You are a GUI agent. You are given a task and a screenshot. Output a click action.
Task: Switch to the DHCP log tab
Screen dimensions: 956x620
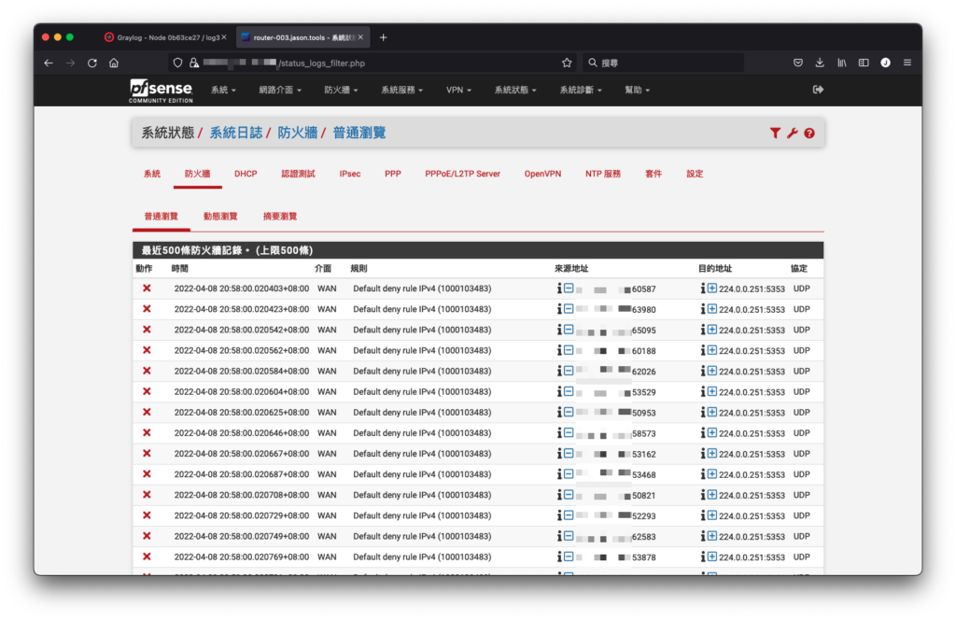coord(246,174)
